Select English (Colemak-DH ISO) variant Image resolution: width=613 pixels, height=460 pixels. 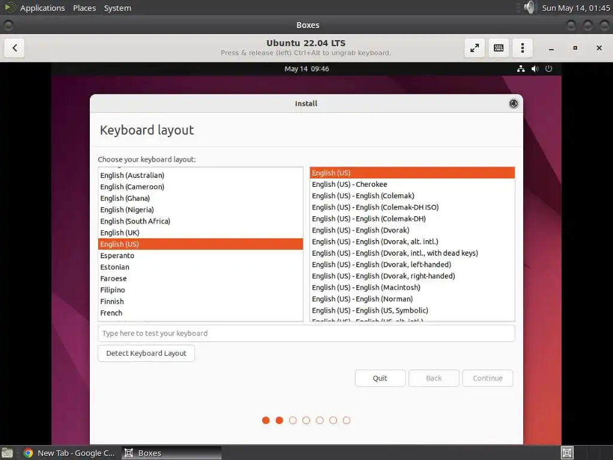[x=412, y=207]
